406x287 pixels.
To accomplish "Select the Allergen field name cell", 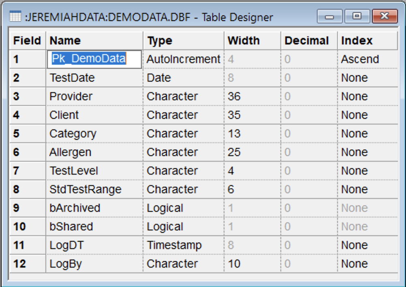I will tap(94, 152).
